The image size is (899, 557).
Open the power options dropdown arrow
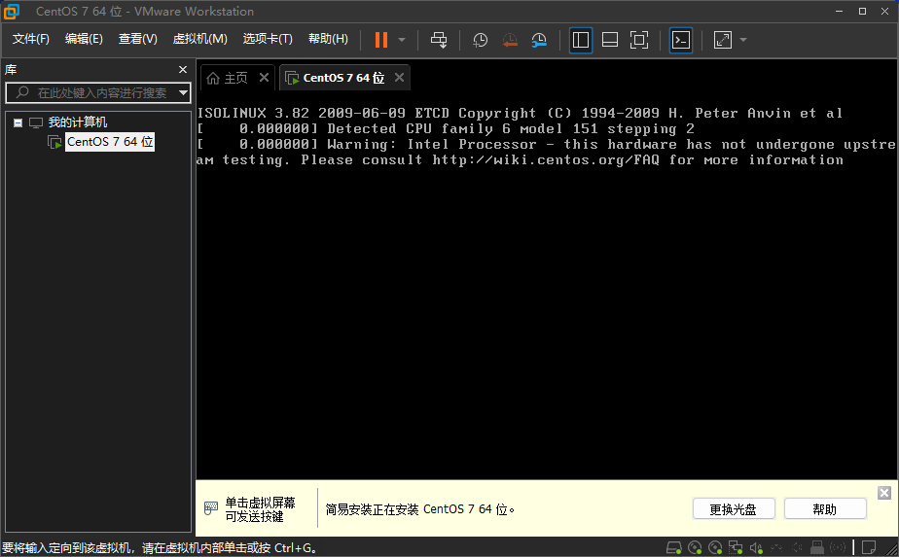[402, 40]
